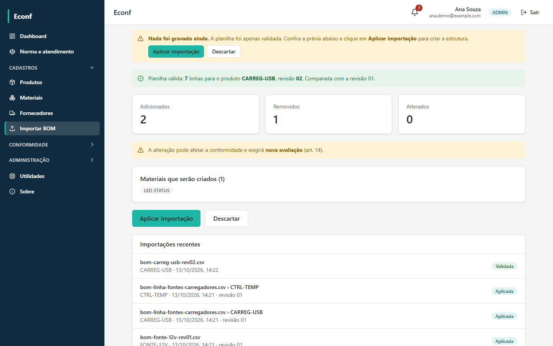Click the large Descartar button
This screenshot has width=553, height=346.
coord(227,218)
